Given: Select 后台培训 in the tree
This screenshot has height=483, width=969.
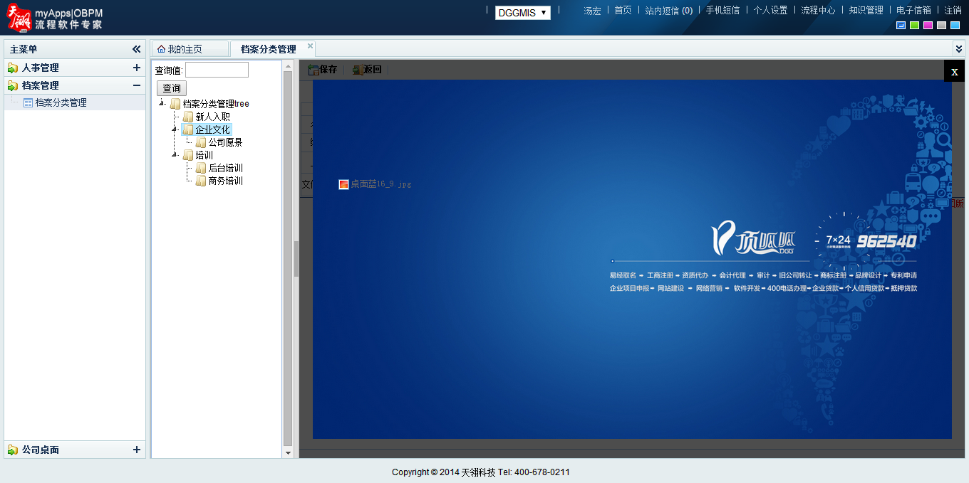Looking at the screenshot, I should tap(225, 168).
